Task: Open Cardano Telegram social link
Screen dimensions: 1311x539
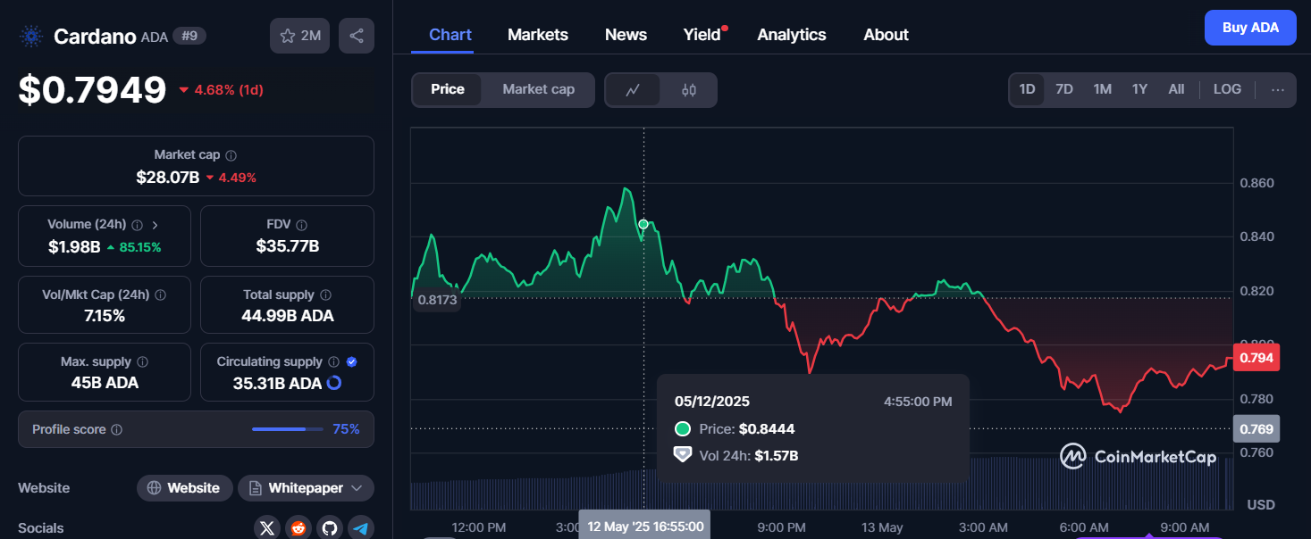Action: pos(361,528)
